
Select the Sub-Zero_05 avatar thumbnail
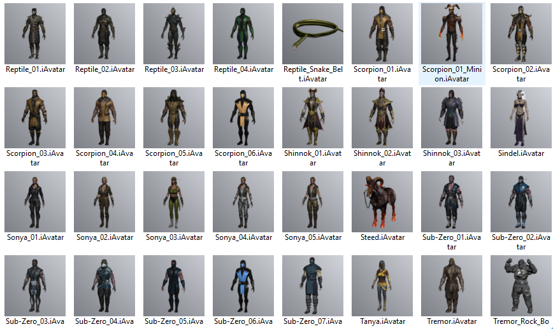(174, 286)
